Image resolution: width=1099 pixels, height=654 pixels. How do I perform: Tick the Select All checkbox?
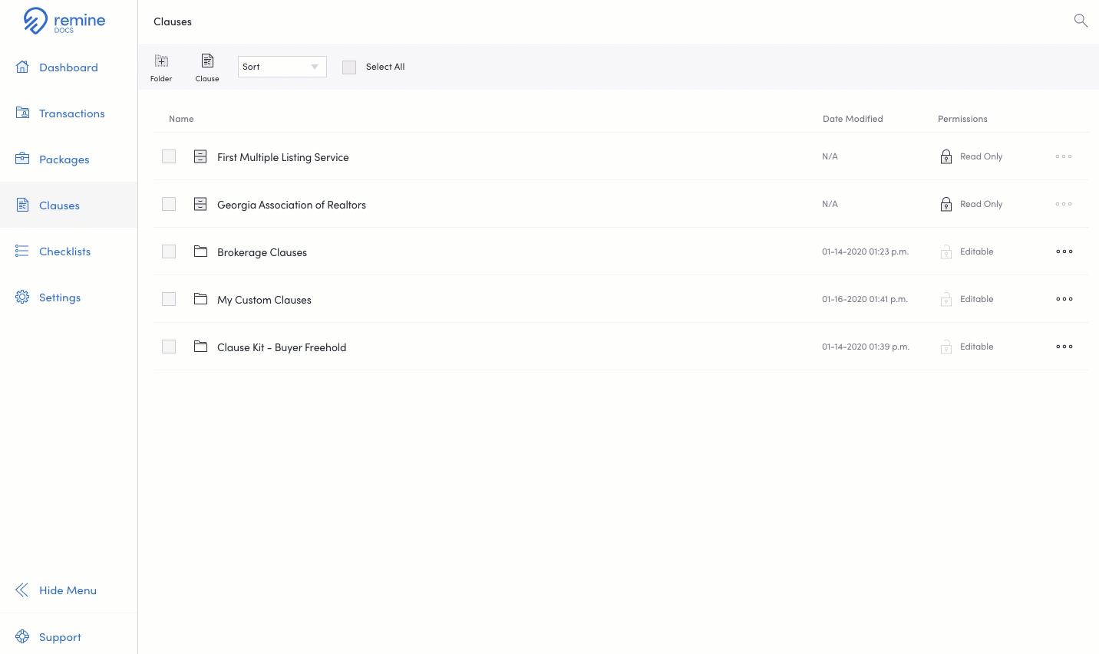tap(349, 67)
